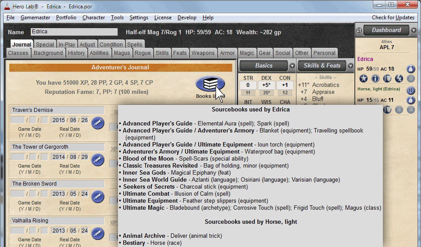Screen dimensions: 421x247
Task: Click the Hero Lab flask icon in title bar
Action: click(x=7, y=7)
